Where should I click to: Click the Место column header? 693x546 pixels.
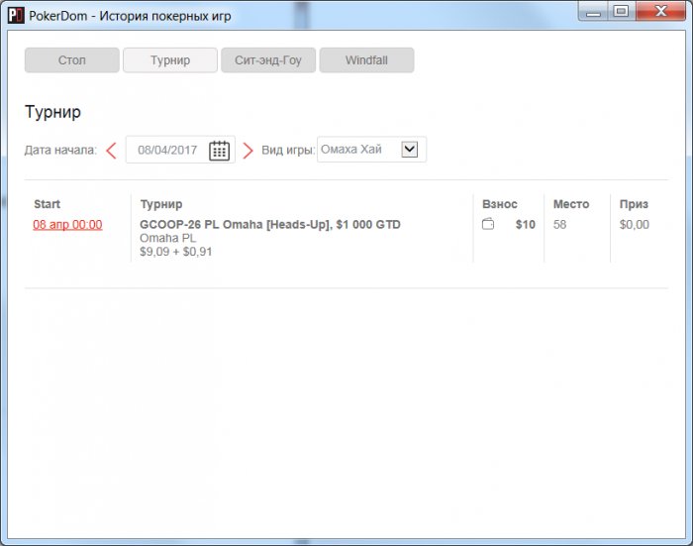(571, 204)
